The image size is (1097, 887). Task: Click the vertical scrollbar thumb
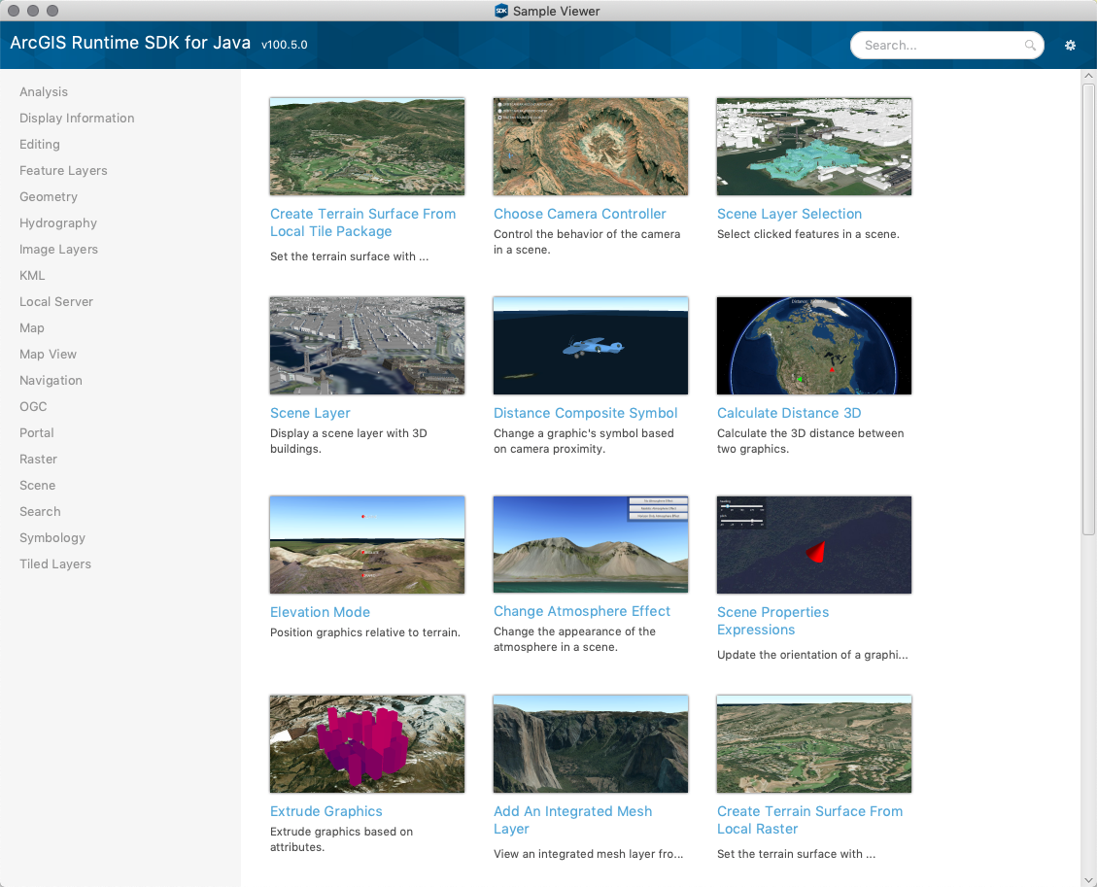pyautogui.click(x=1088, y=309)
